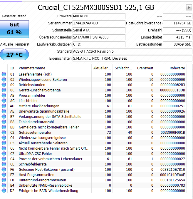Click the status orb for Wiederzuweisungsereignisse
This screenshot has height=199, width=193.
(4, 138)
